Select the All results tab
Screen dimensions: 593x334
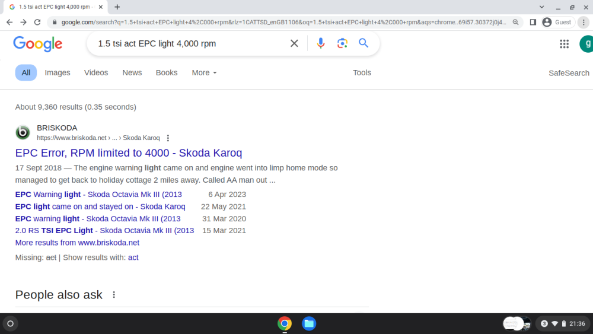click(x=25, y=72)
